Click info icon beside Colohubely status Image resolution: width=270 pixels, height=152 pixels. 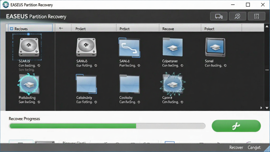pyautogui.click(x=96, y=102)
